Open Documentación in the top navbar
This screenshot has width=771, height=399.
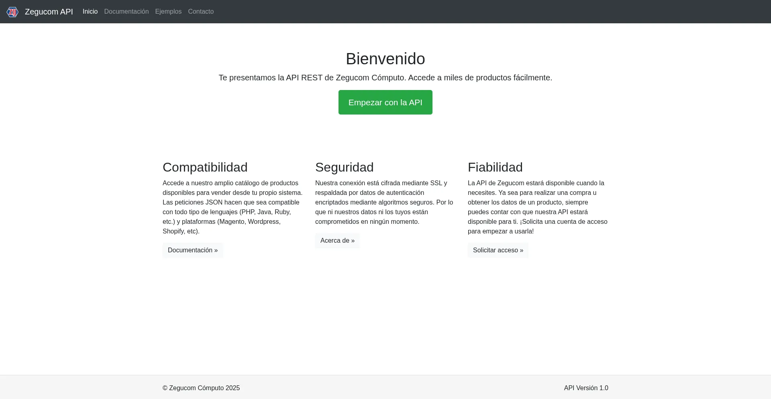click(126, 12)
